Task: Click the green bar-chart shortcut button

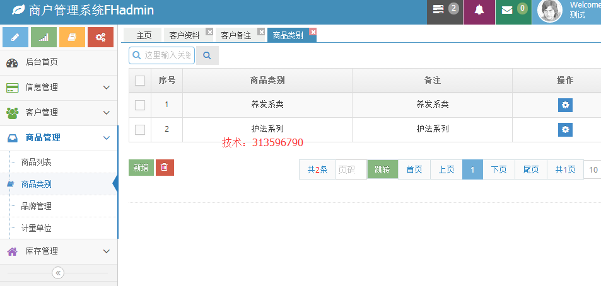Action: tap(44, 37)
